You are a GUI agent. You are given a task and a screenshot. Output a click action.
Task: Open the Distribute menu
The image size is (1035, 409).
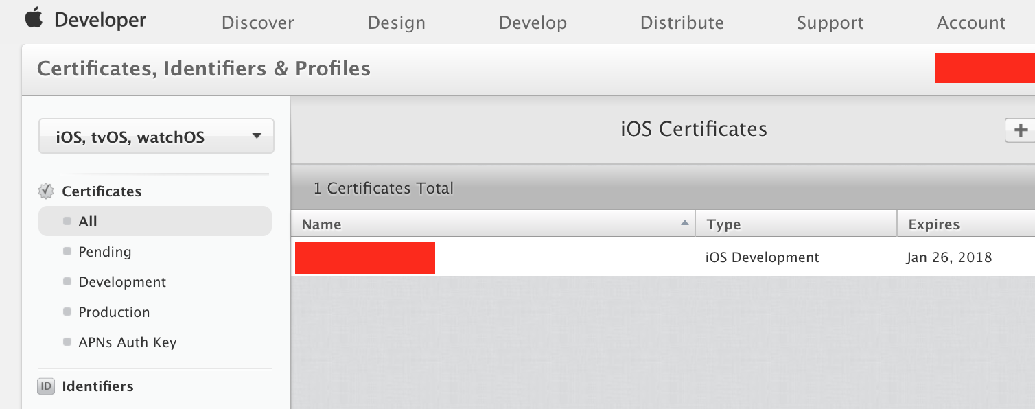[x=682, y=23]
